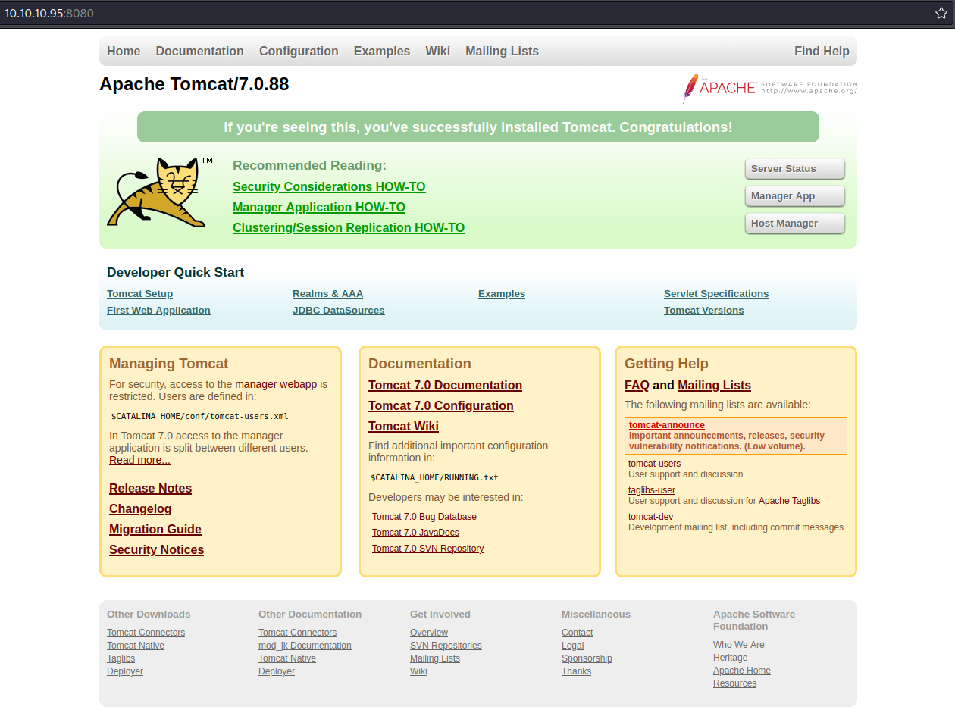Open Clustering/Session Replication HOW-TO link
Viewport: 955px width, 710px height.
click(348, 228)
